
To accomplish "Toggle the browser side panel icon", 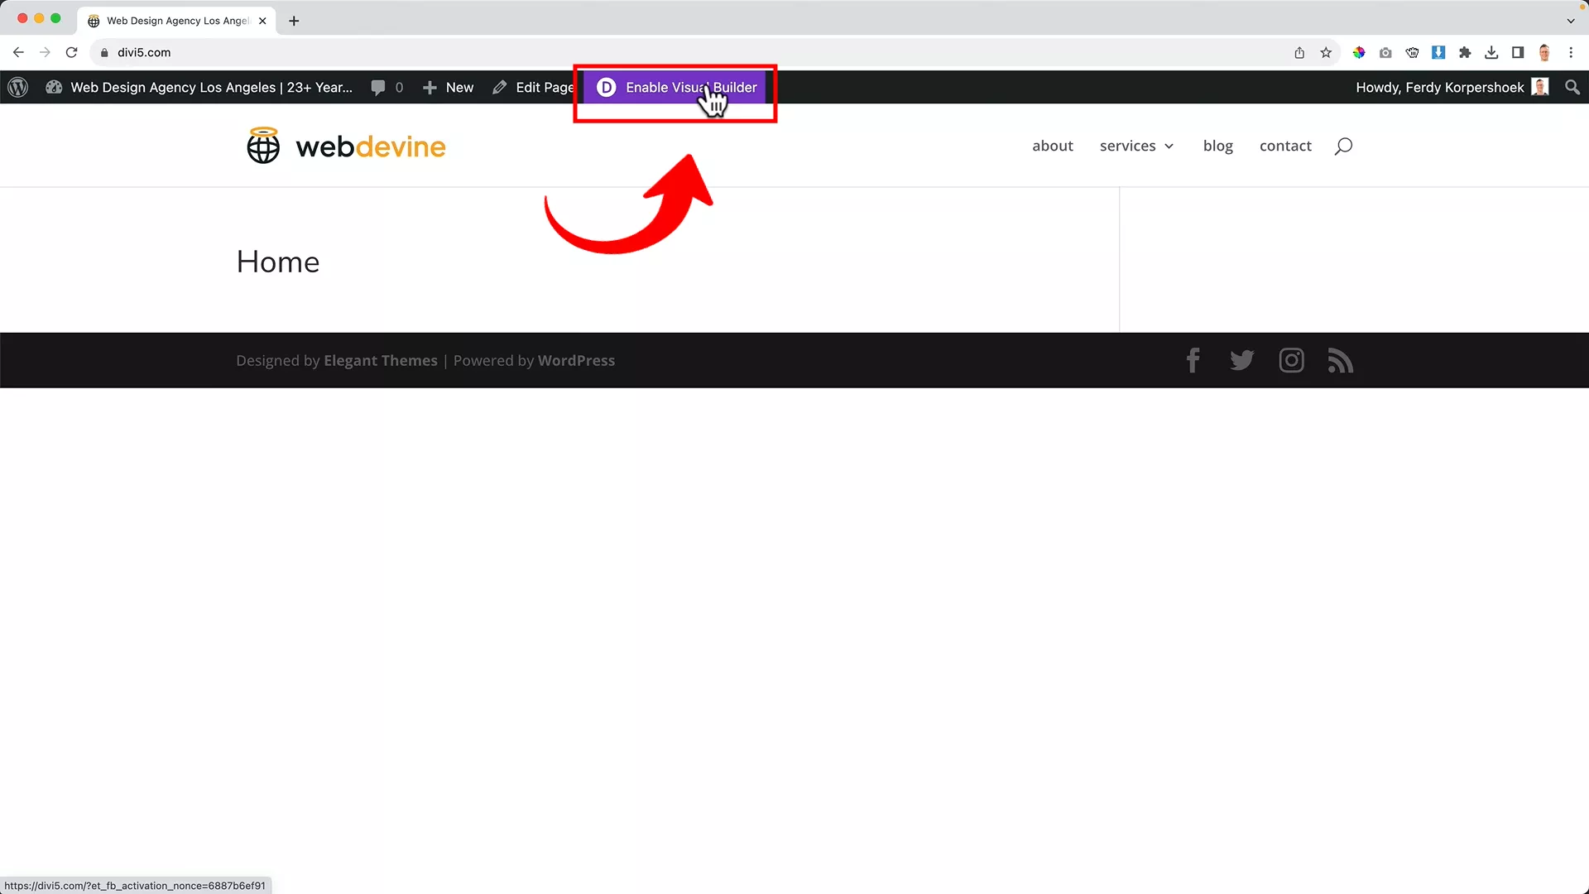I will 1518,52.
